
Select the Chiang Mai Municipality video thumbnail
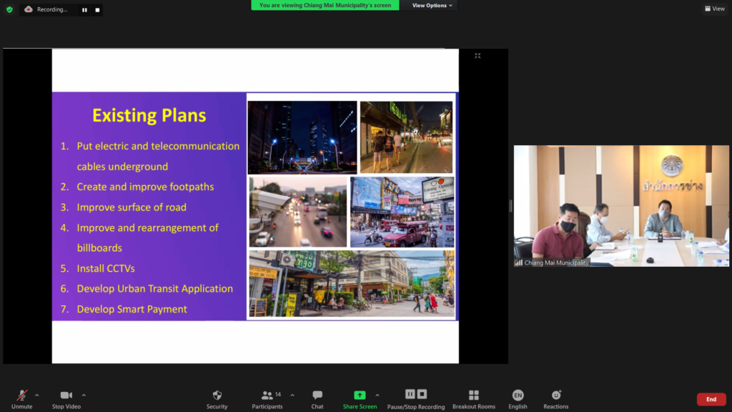point(620,206)
